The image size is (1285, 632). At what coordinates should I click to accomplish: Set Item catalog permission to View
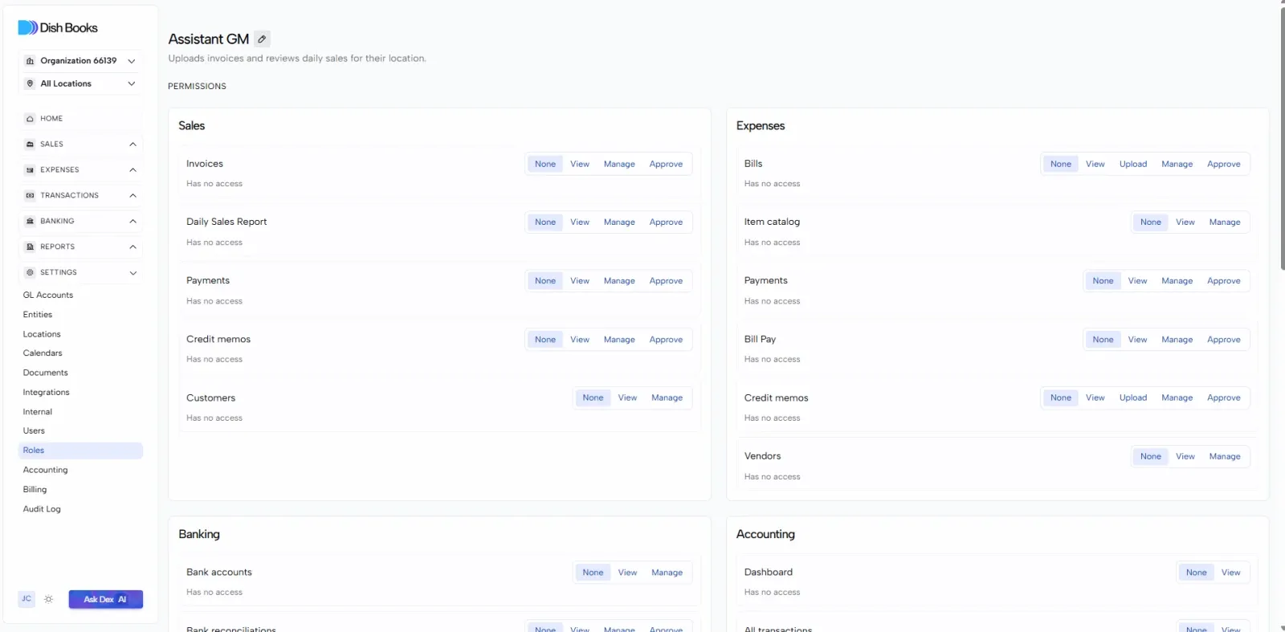(x=1185, y=222)
